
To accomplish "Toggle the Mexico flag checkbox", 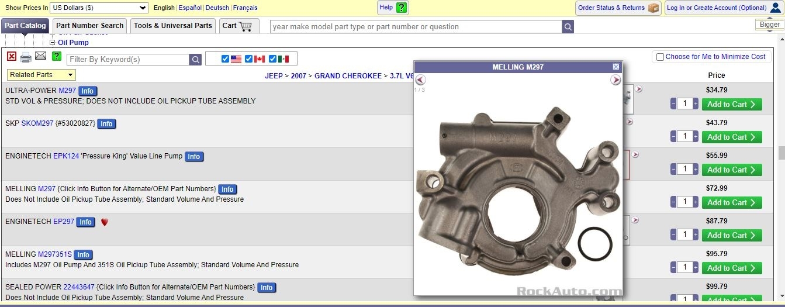I will pos(272,59).
